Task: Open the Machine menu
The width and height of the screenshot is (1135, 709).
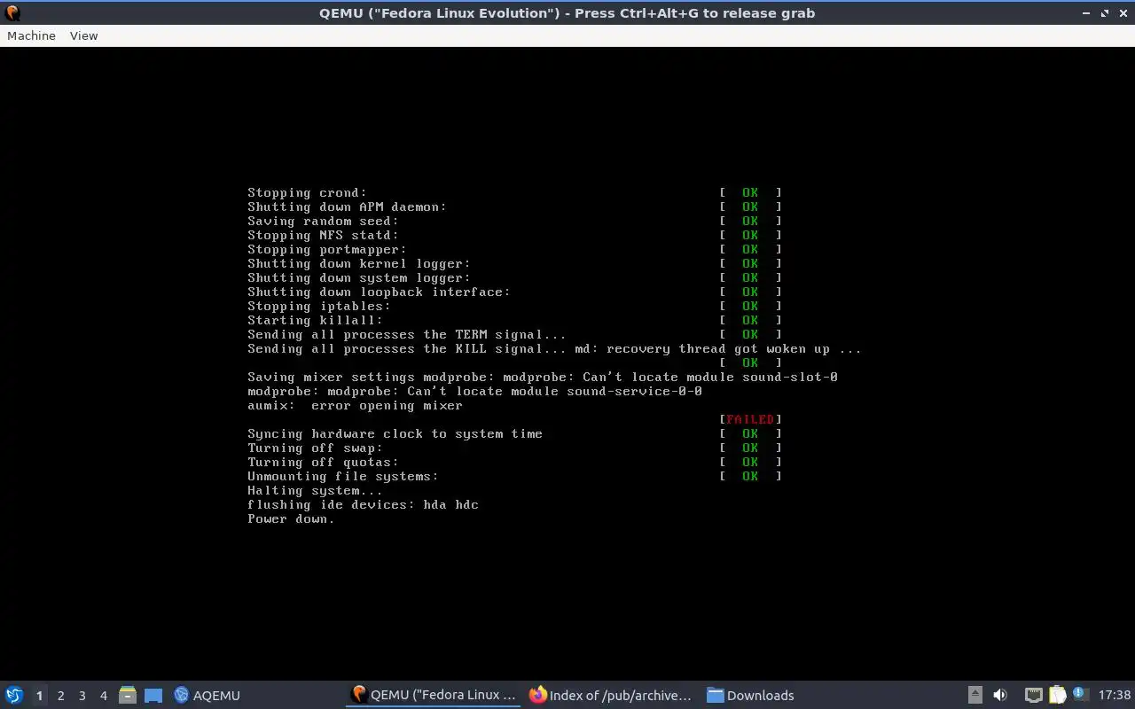Action: coord(31,35)
